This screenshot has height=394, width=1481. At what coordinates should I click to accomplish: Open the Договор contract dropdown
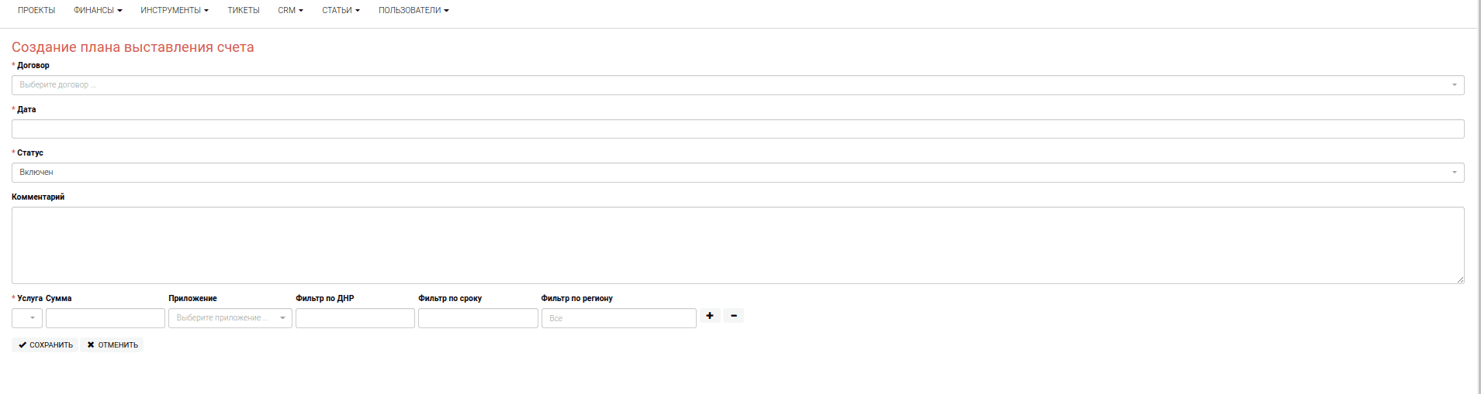click(x=737, y=85)
